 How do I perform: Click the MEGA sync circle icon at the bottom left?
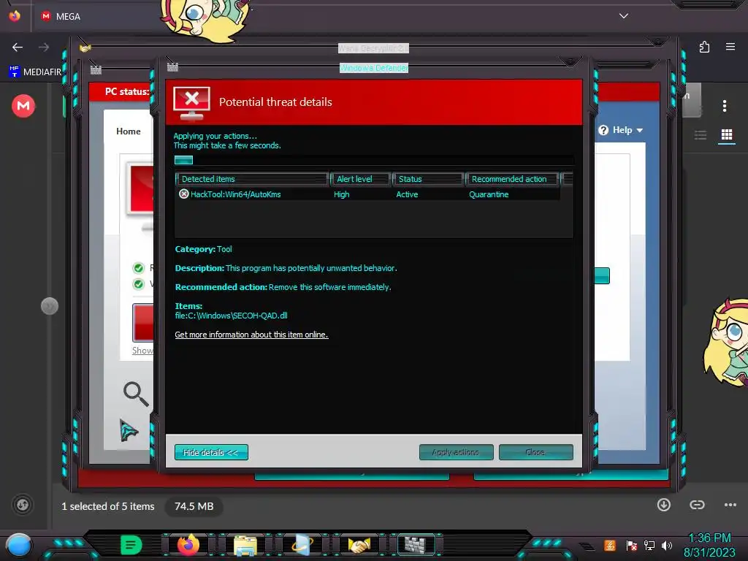coord(23,505)
